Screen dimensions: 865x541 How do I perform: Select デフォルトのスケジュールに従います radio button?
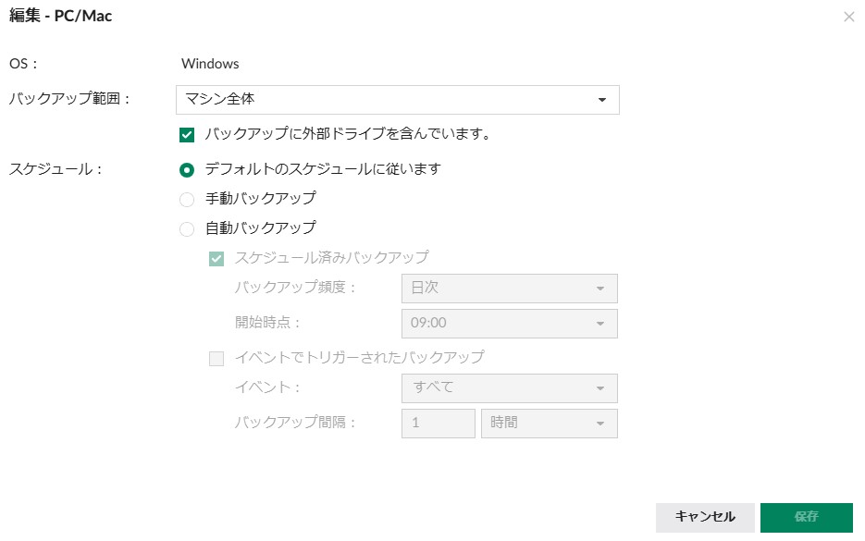pos(187,170)
